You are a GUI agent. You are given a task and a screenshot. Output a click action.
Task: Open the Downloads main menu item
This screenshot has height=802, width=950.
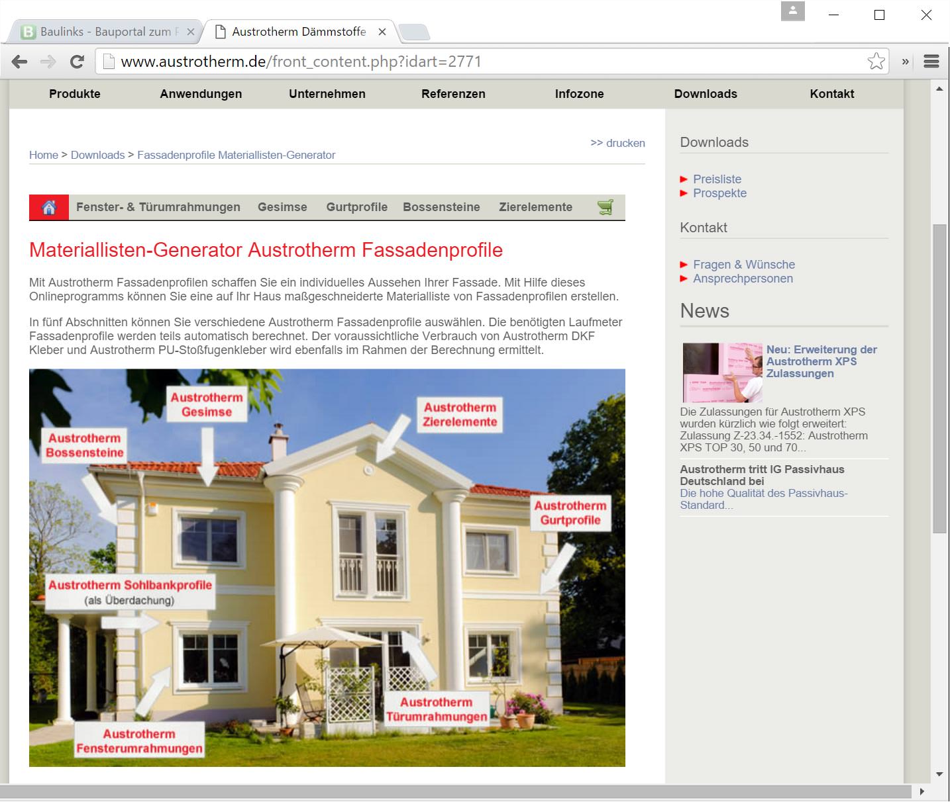tap(706, 94)
